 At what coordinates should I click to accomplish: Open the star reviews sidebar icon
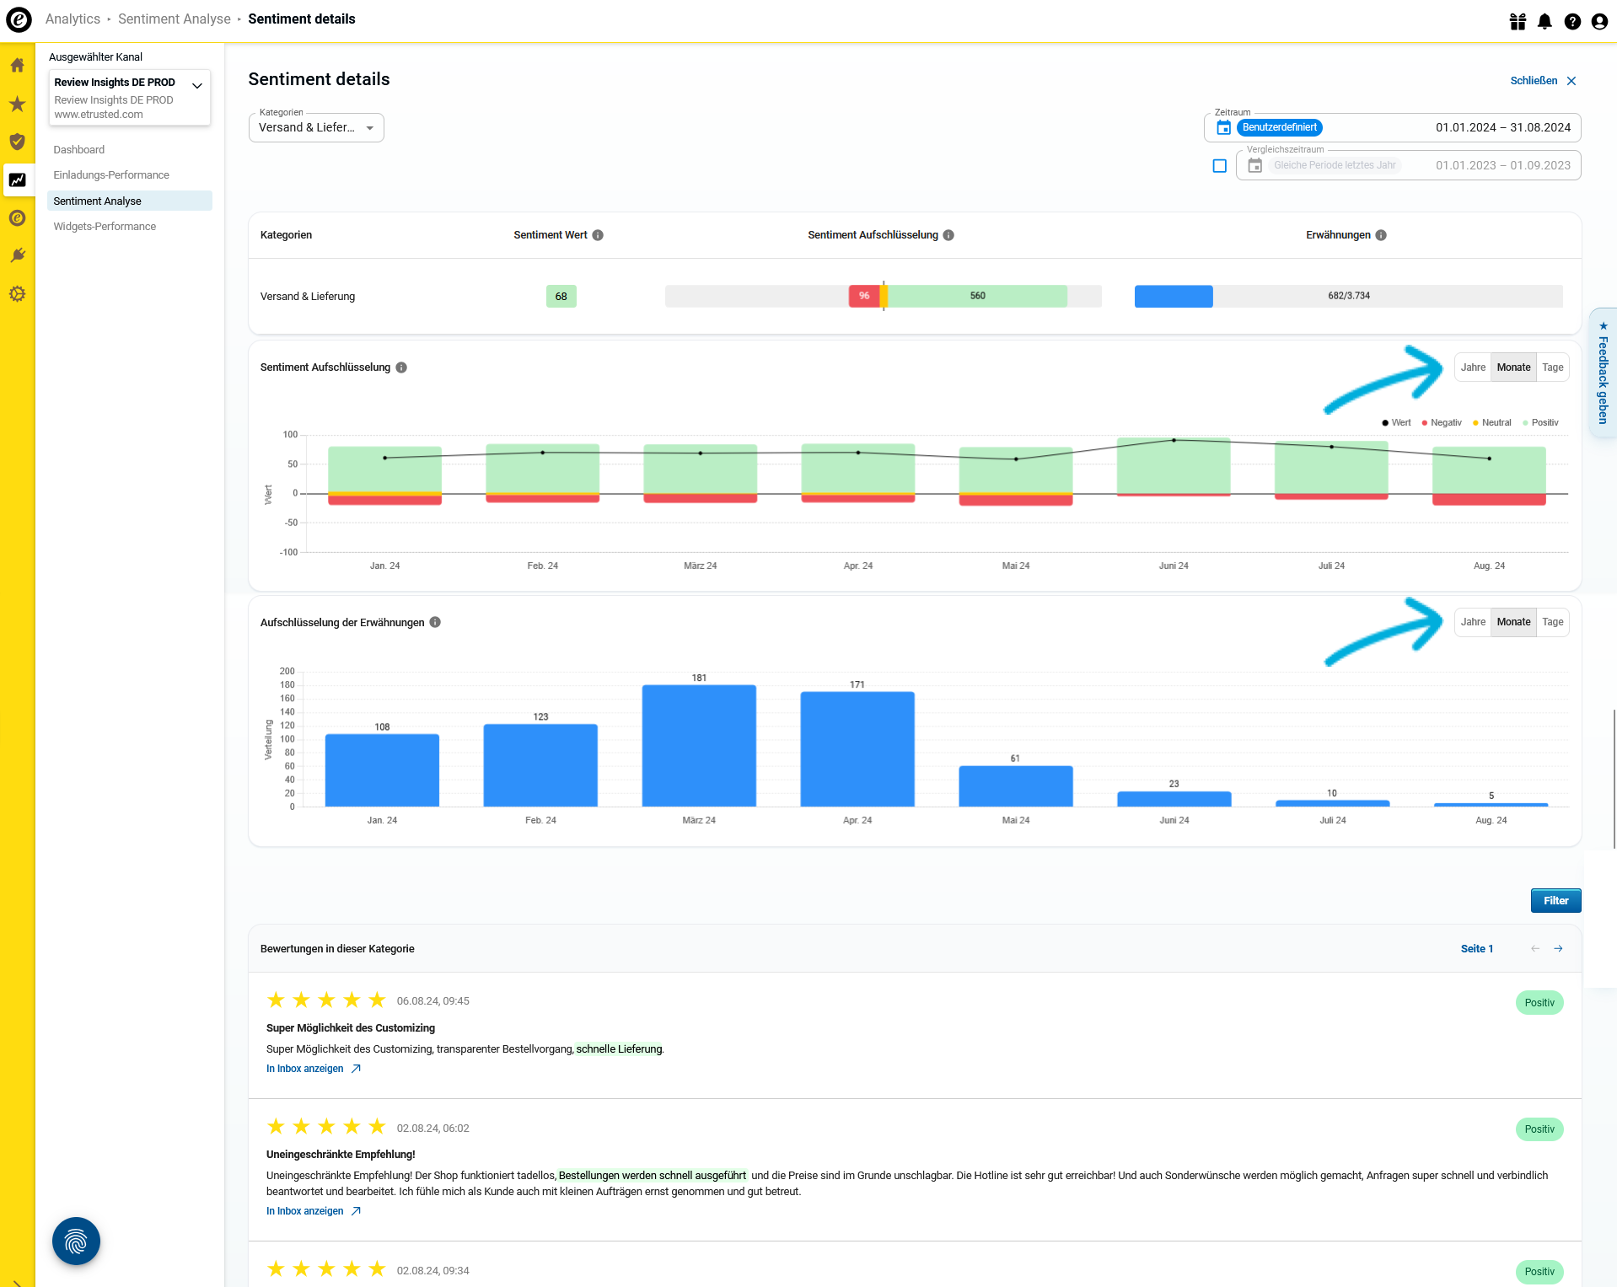point(17,104)
